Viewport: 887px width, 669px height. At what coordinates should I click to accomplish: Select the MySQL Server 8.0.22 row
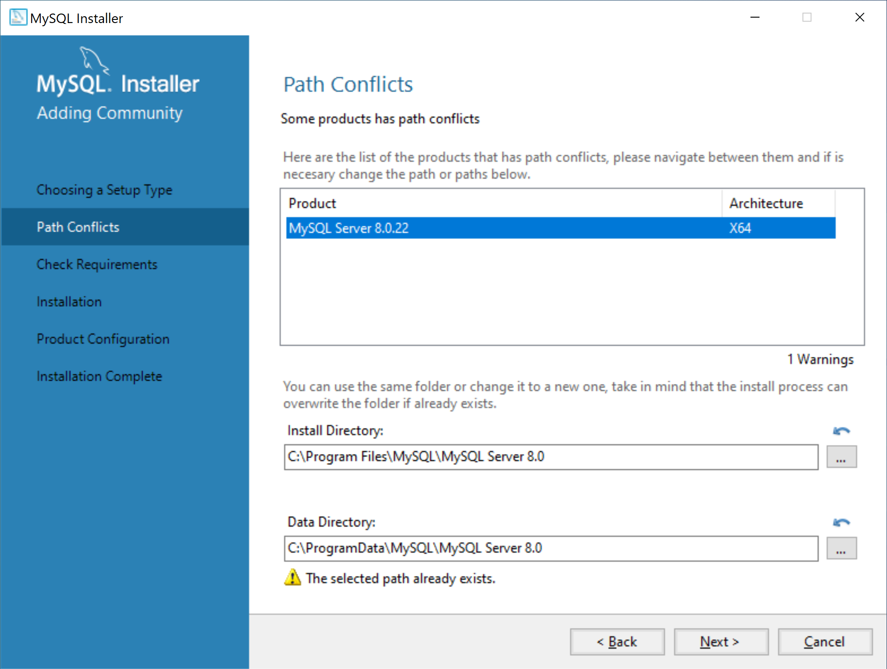[560, 228]
